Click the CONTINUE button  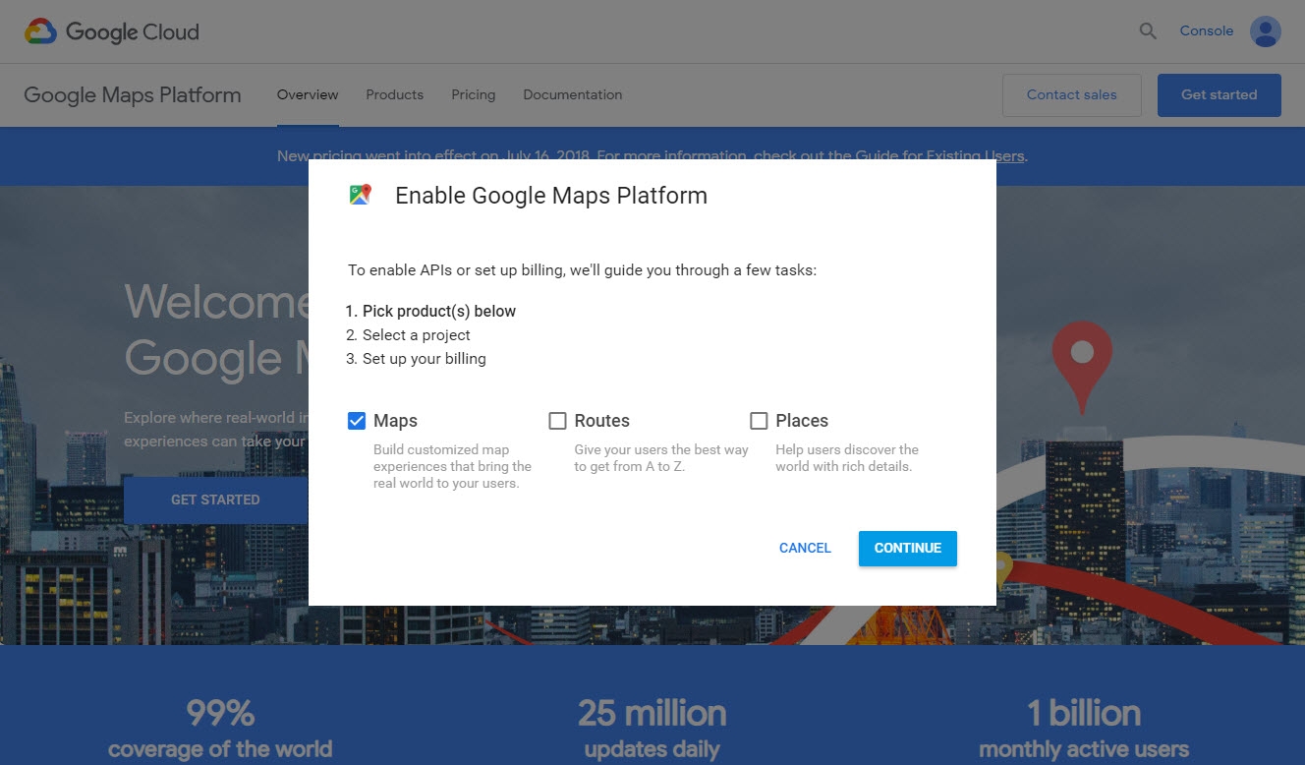(x=906, y=548)
